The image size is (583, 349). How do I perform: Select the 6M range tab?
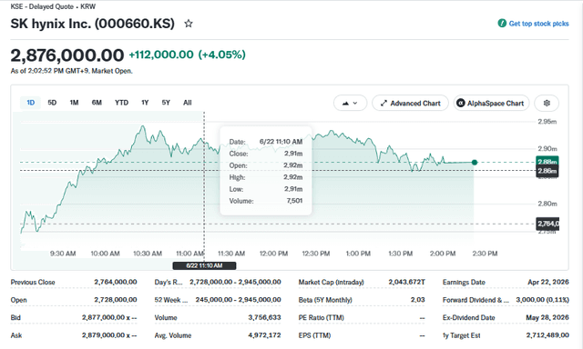click(x=97, y=103)
